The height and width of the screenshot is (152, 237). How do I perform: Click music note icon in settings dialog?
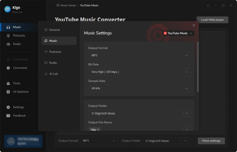pyautogui.click(x=46, y=41)
